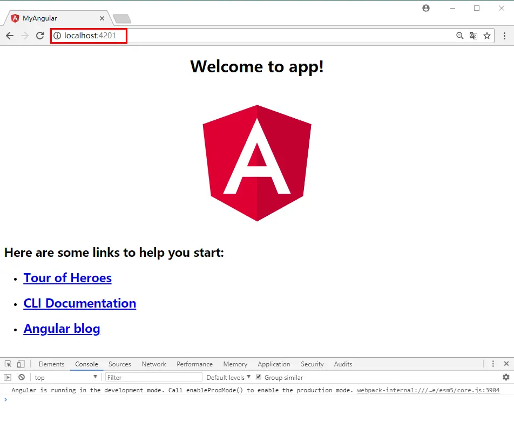Image resolution: width=514 pixels, height=443 pixels.
Task: Switch to the Performance DevTools tab
Action: tap(194, 364)
